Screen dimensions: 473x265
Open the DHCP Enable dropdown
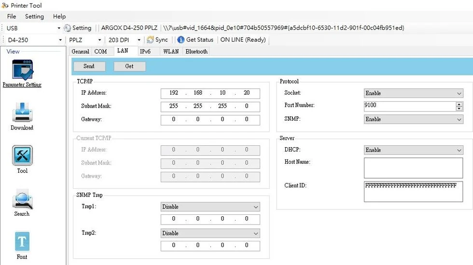click(413, 150)
